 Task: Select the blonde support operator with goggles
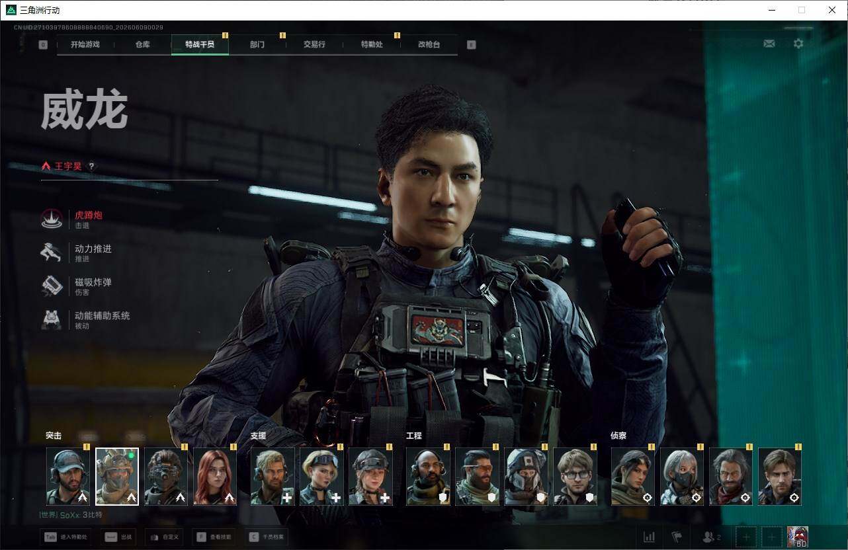[x=321, y=477]
